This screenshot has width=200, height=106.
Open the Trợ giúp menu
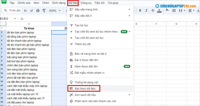coord(113,3)
